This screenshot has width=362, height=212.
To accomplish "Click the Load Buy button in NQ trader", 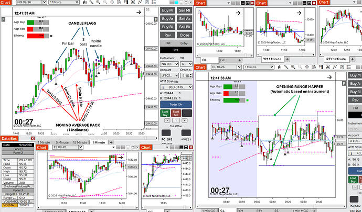I will tap(165, 113).
